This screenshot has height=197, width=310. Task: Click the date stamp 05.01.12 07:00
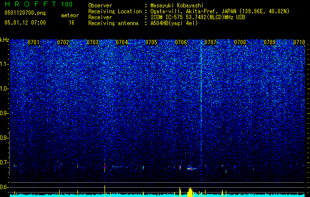coord(25,23)
